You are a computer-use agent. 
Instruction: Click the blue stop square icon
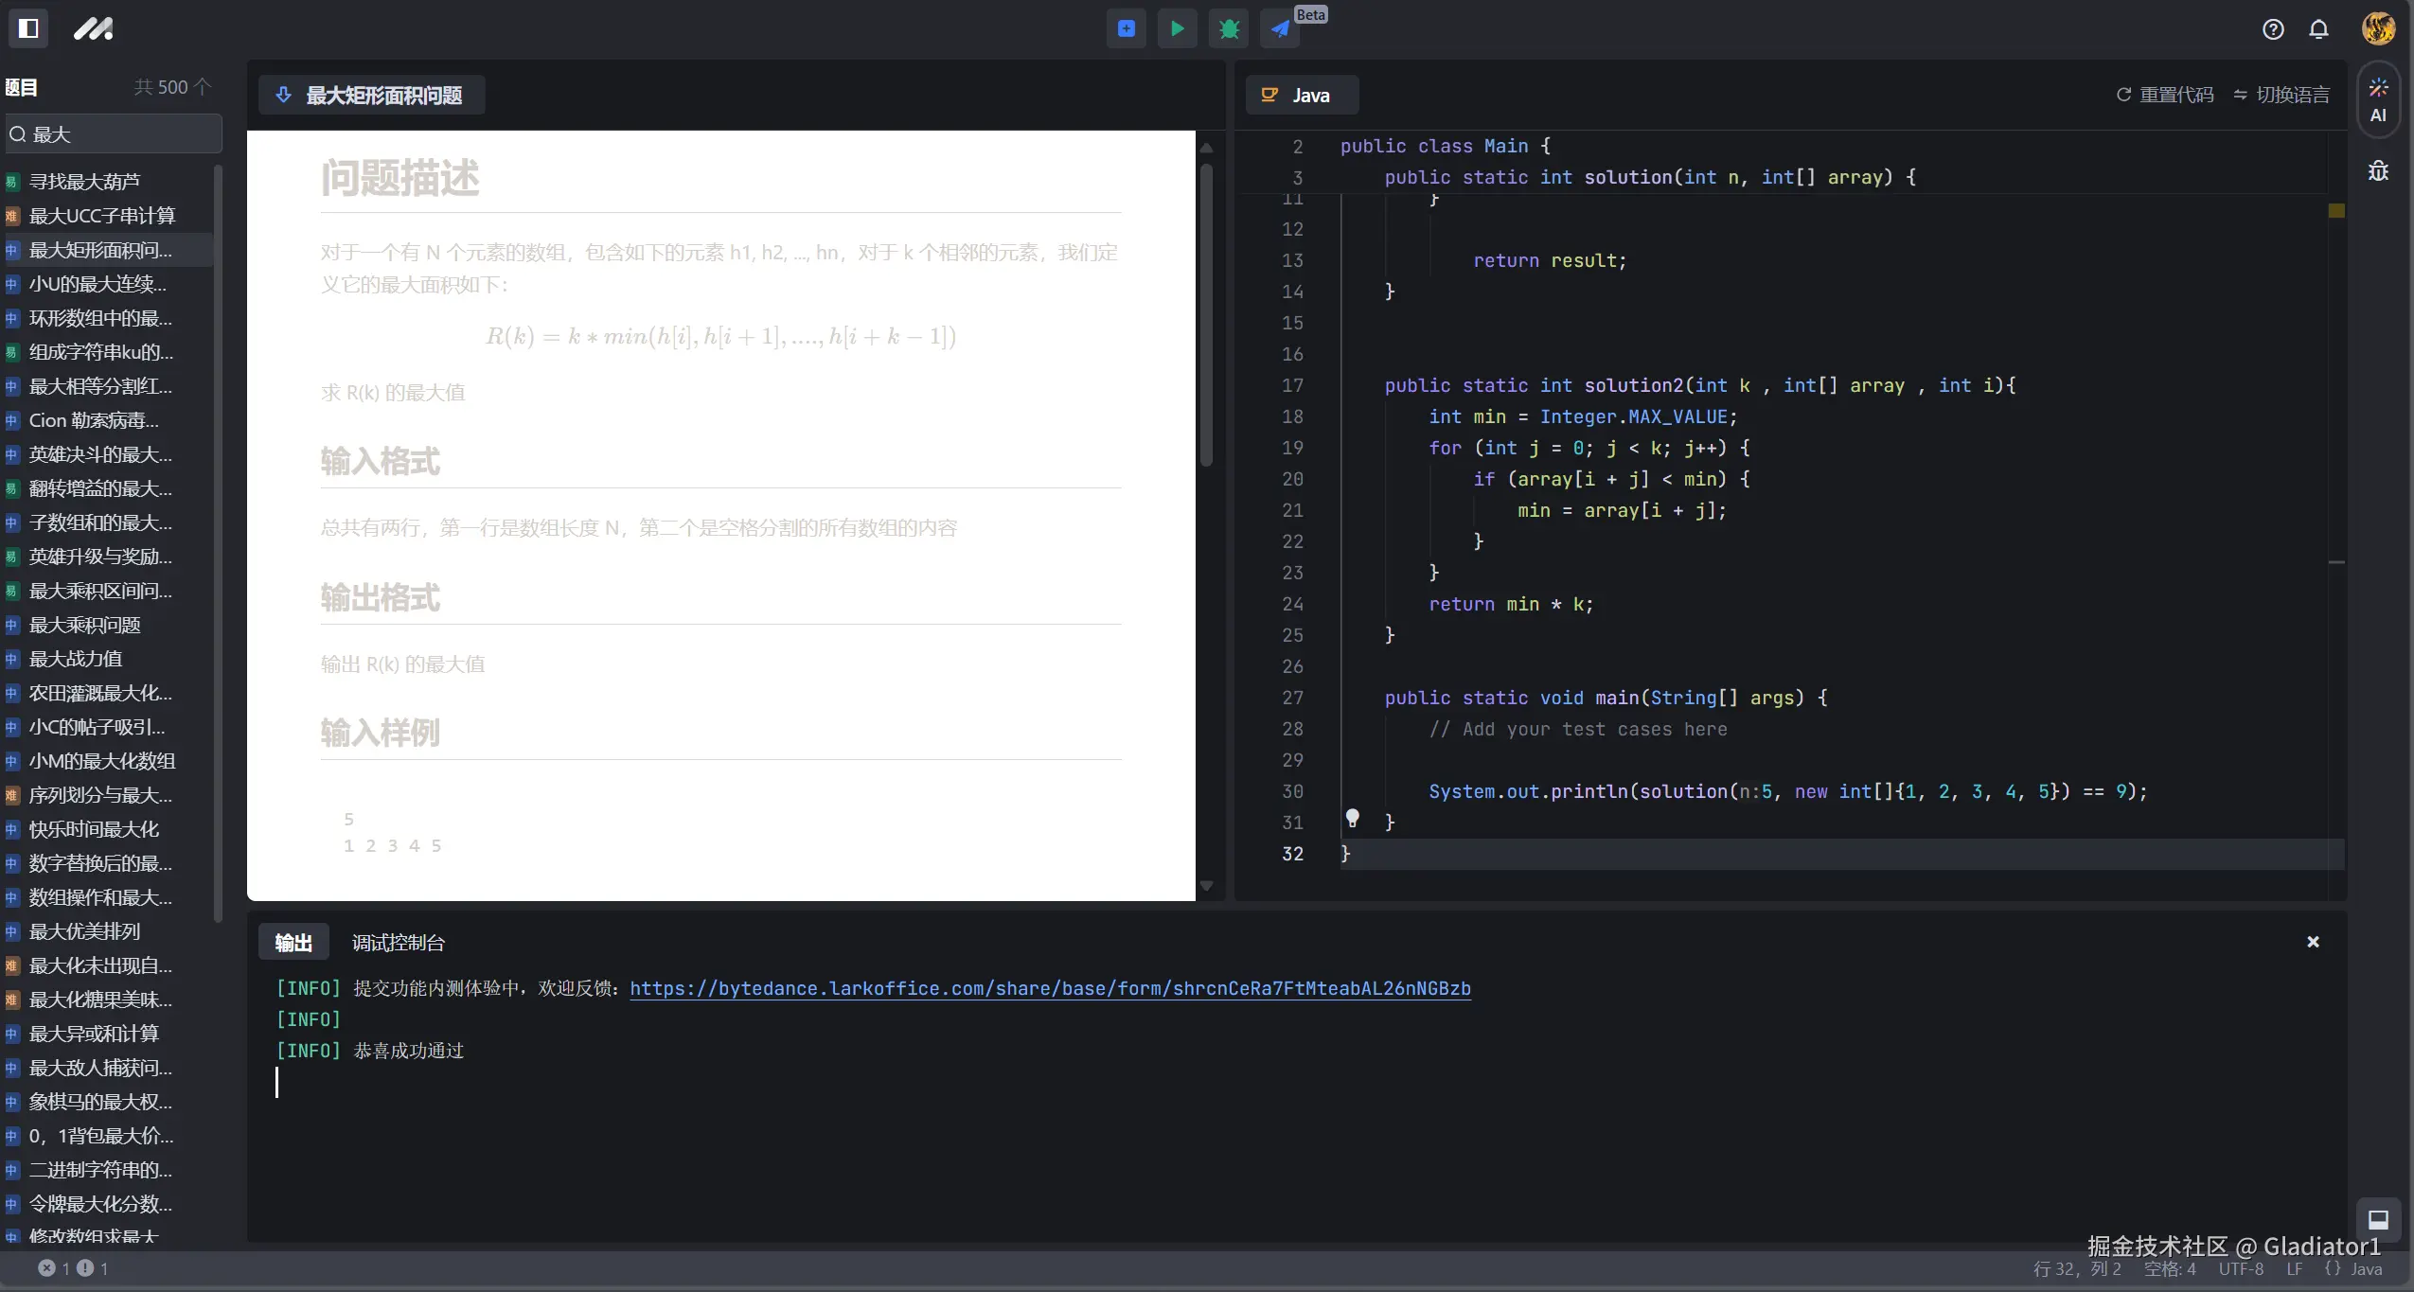click(x=1126, y=28)
